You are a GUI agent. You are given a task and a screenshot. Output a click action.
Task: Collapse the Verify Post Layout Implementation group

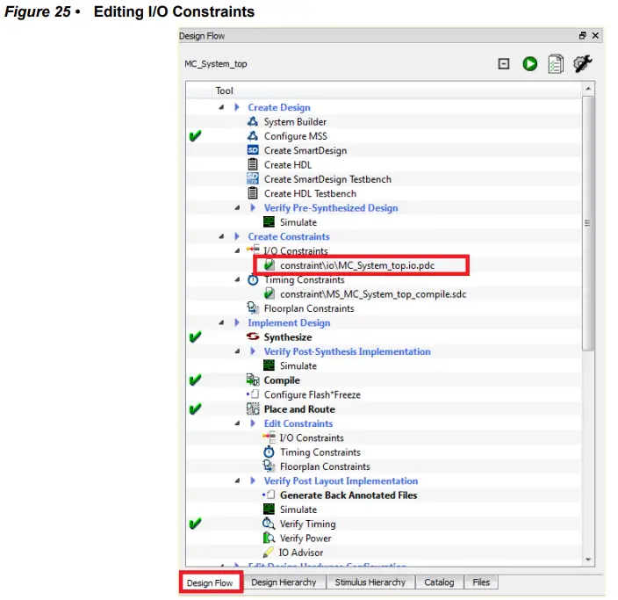(238, 481)
